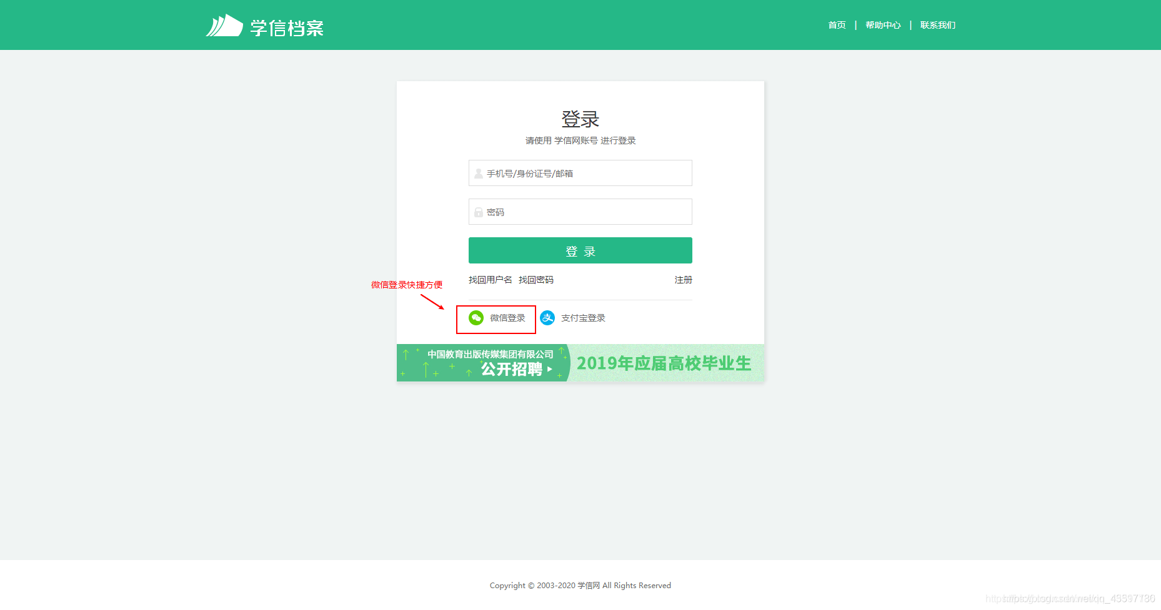
Task: Click the 登录 button
Action: click(580, 250)
